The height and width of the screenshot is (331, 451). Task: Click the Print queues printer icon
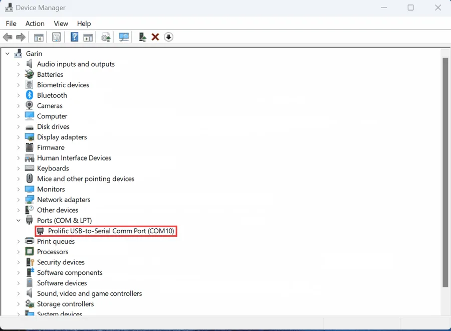coord(30,241)
